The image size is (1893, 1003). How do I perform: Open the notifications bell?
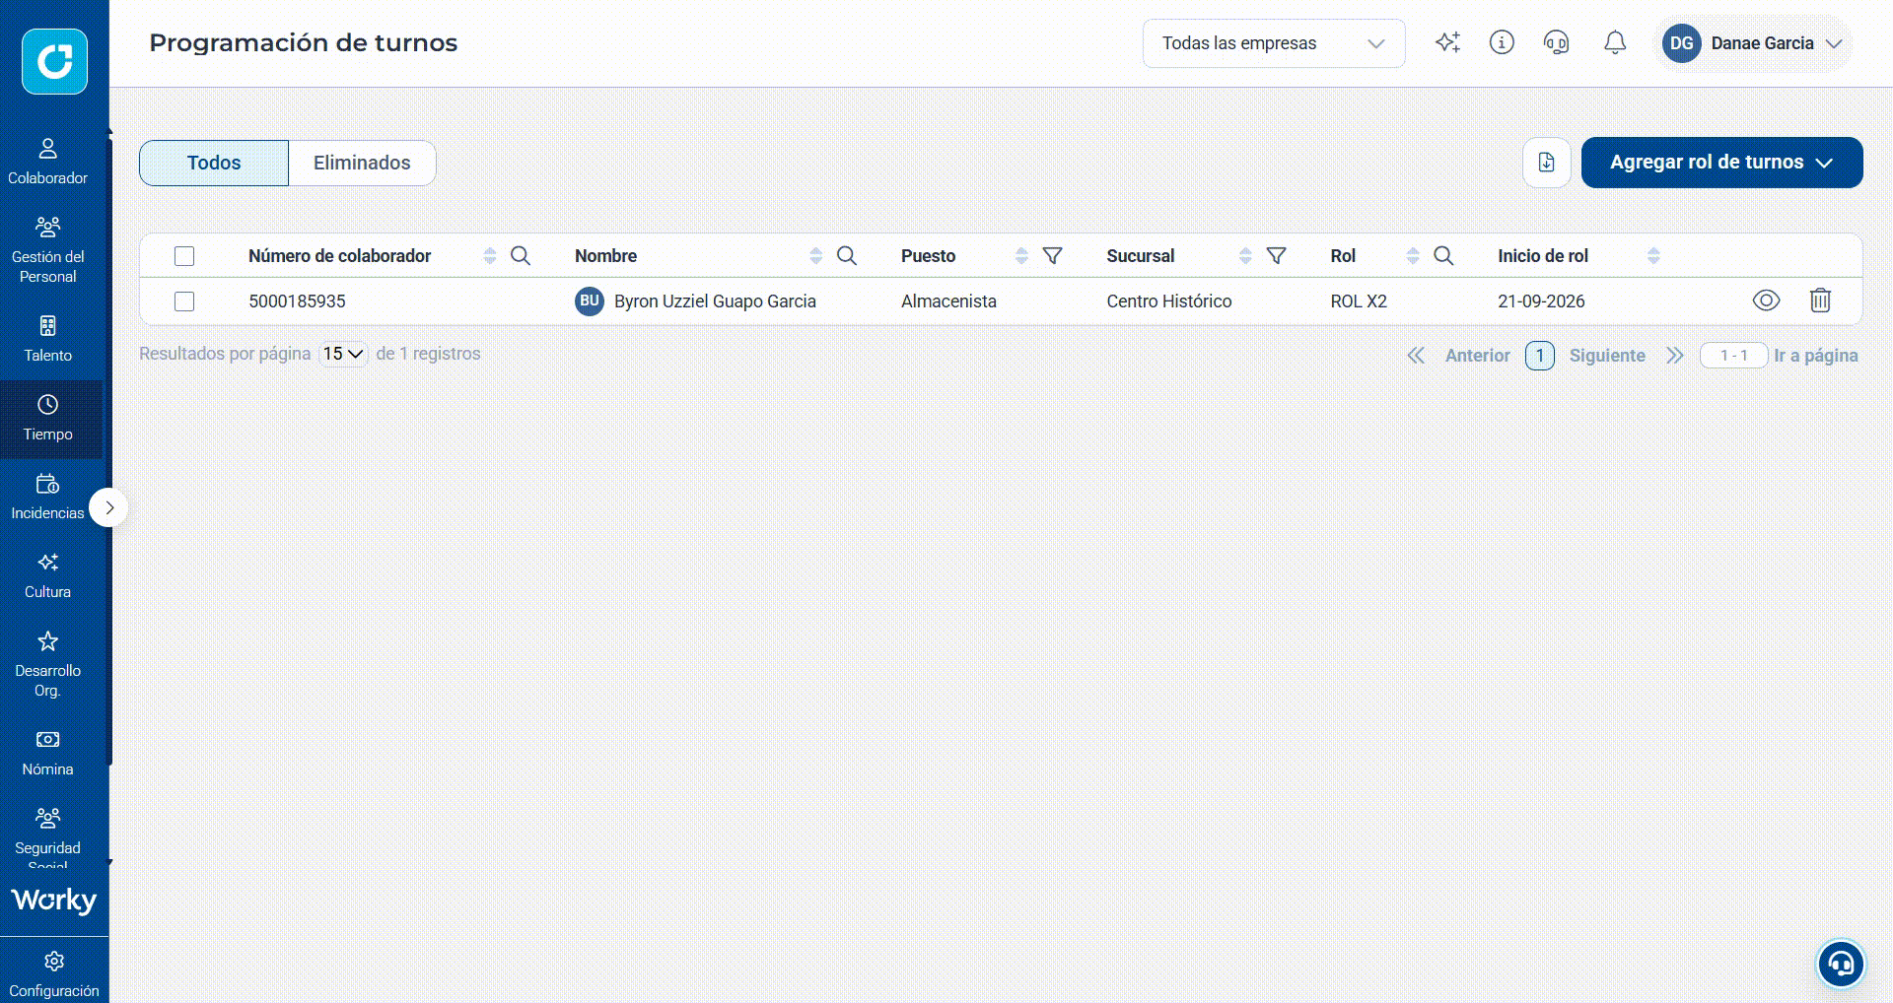click(1615, 42)
